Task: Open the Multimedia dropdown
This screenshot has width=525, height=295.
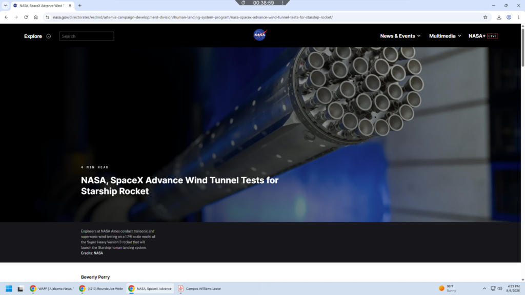Action: [445, 36]
